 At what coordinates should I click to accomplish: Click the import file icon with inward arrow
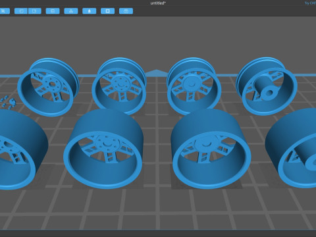pos(21,11)
